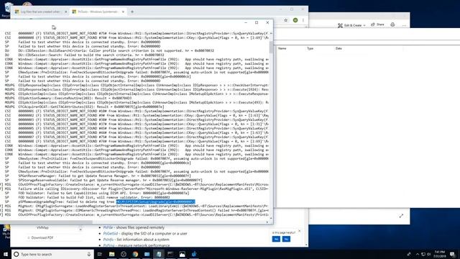The height and width of the screenshot is (259, 460).
Task: Open the See more ellipsis in Photos window
Action: 404,25
